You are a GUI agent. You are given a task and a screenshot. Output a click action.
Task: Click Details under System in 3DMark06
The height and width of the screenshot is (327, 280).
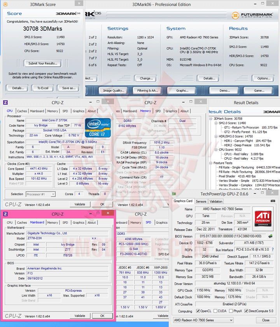coord(209,78)
